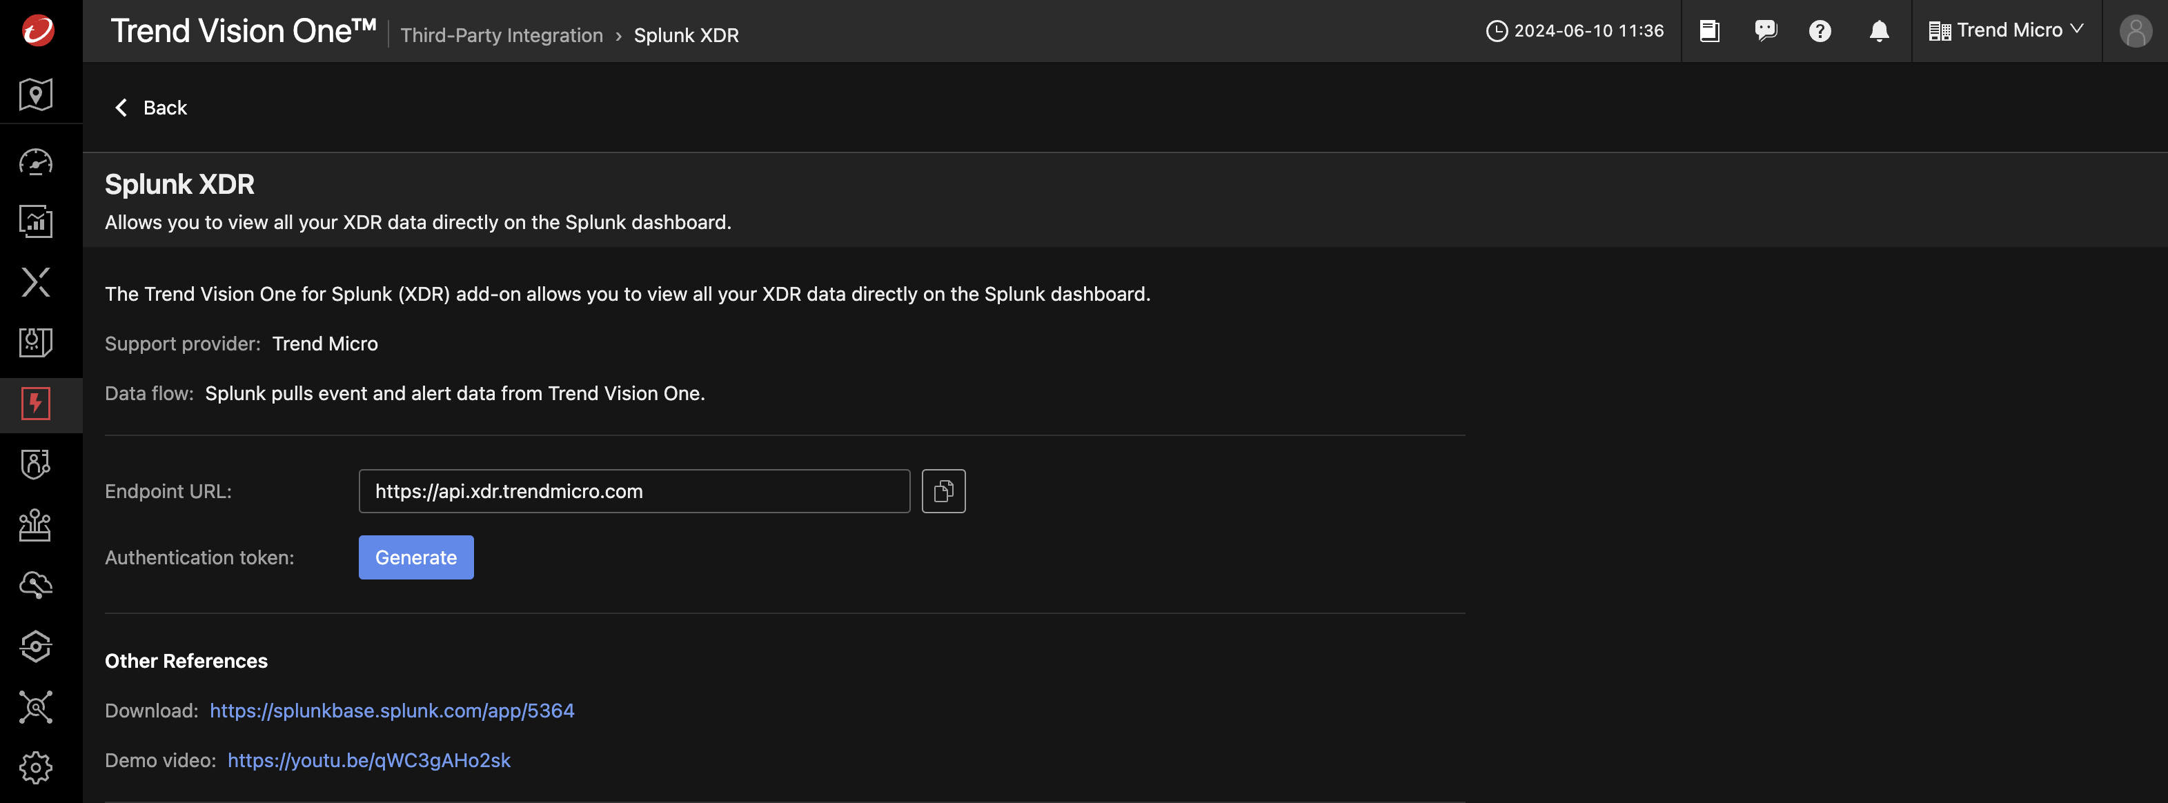Open the speedometer dashboard sidebar icon
The width and height of the screenshot is (2168, 803).
point(35,161)
